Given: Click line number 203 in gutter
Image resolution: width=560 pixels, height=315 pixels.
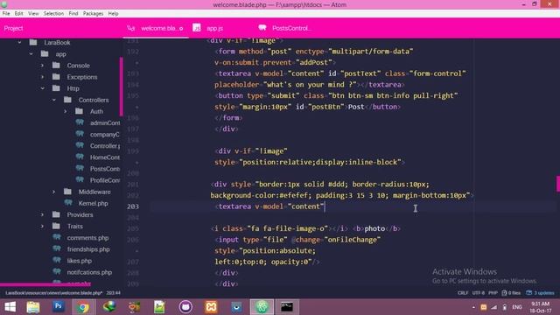Looking at the screenshot, I should [x=132, y=206].
